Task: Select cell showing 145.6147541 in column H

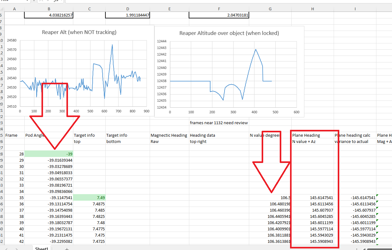Action: pyautogui.click(x=312, y=198)
